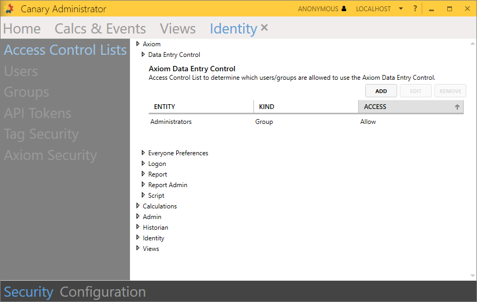Collapse the Axiom tree node
Screen dimensions: 477x302
pos(138,44)
